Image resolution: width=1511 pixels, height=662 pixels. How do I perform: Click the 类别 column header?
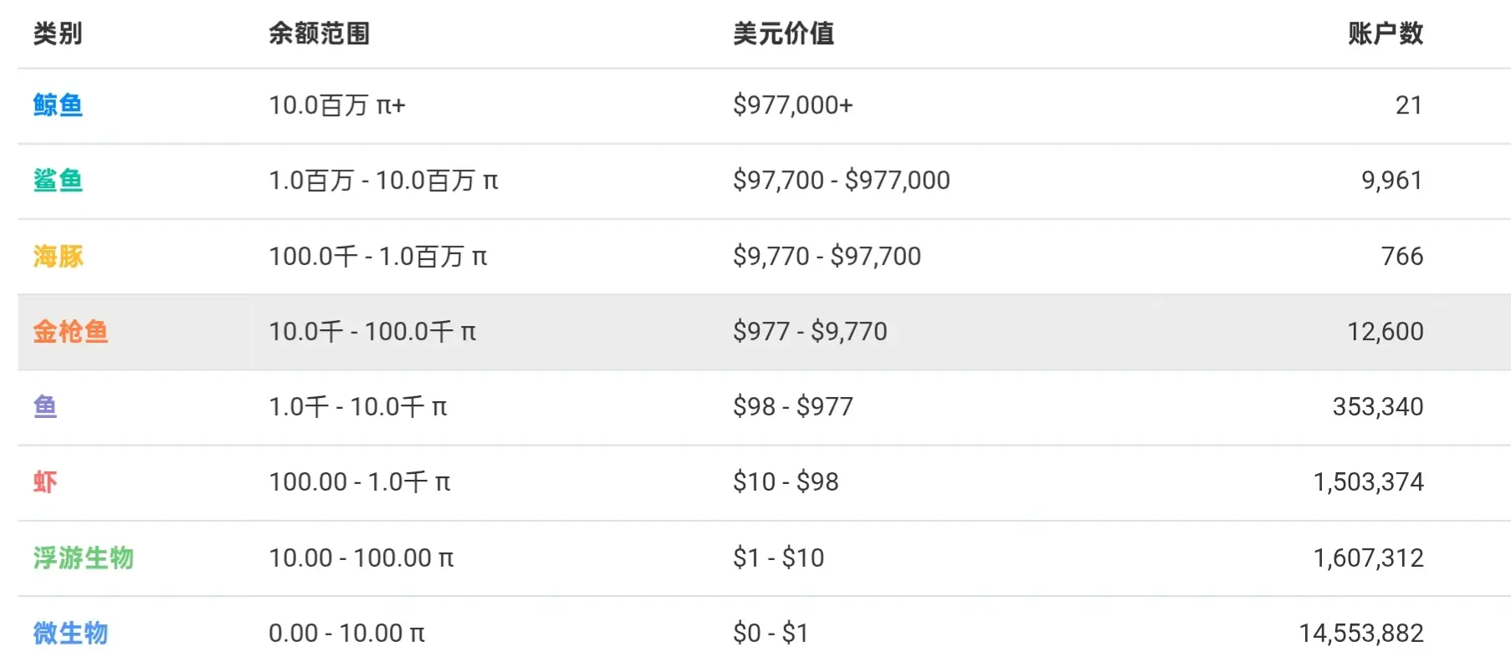pyautogui.click(x=57, y=33)
